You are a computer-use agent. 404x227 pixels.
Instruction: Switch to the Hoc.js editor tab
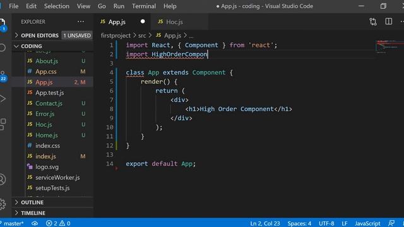[x=179, y=22]
